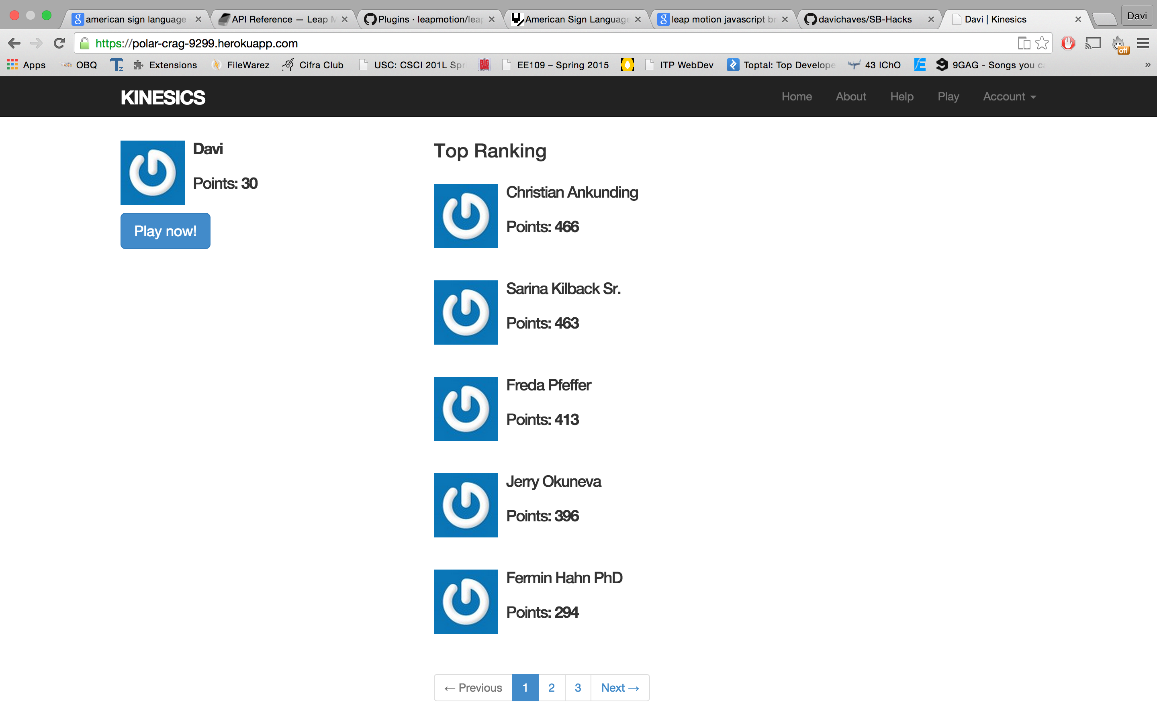Click the browser reload icon
1157x723 pixels.
59,43
